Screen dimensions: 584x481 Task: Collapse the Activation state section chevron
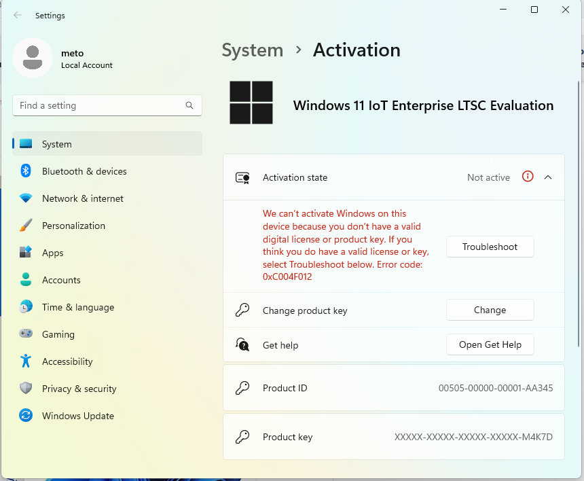[548, 177]
